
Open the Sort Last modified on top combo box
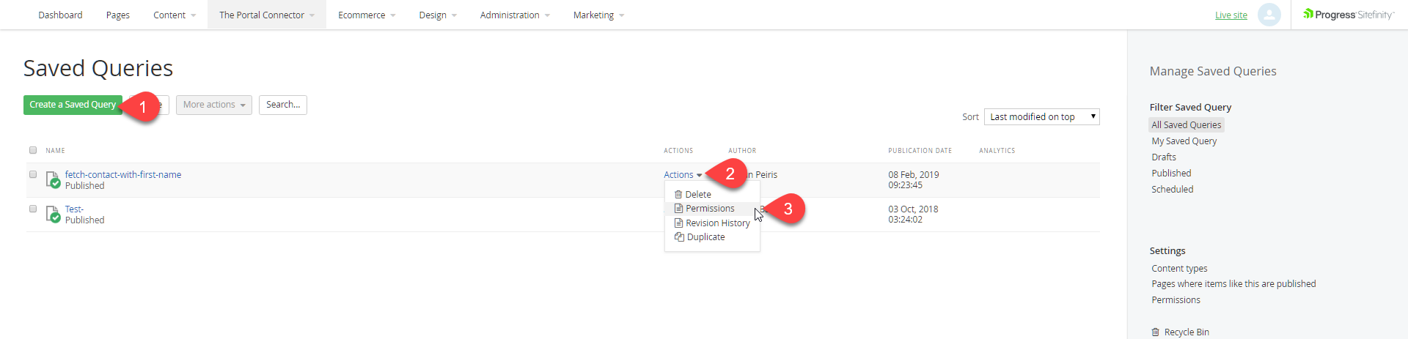coord(1041,116)
